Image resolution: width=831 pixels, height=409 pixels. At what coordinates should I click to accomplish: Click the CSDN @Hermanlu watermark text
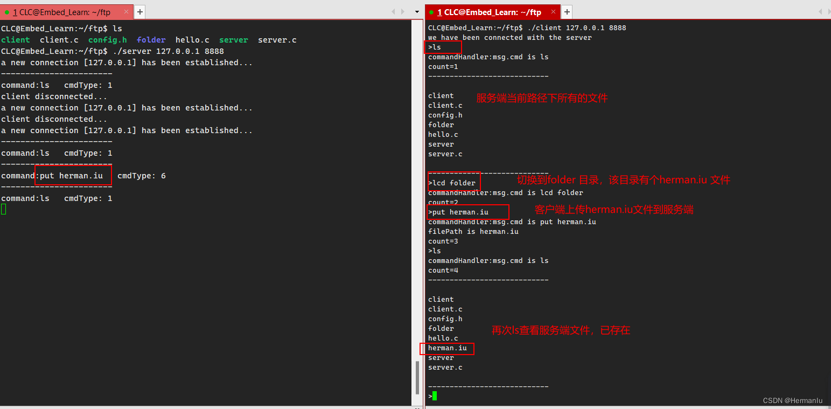coord(793,400)
